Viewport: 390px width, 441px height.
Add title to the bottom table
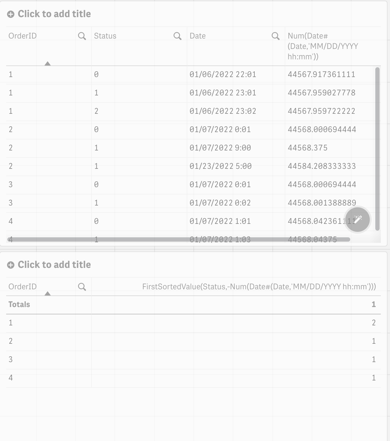(54, 265)
